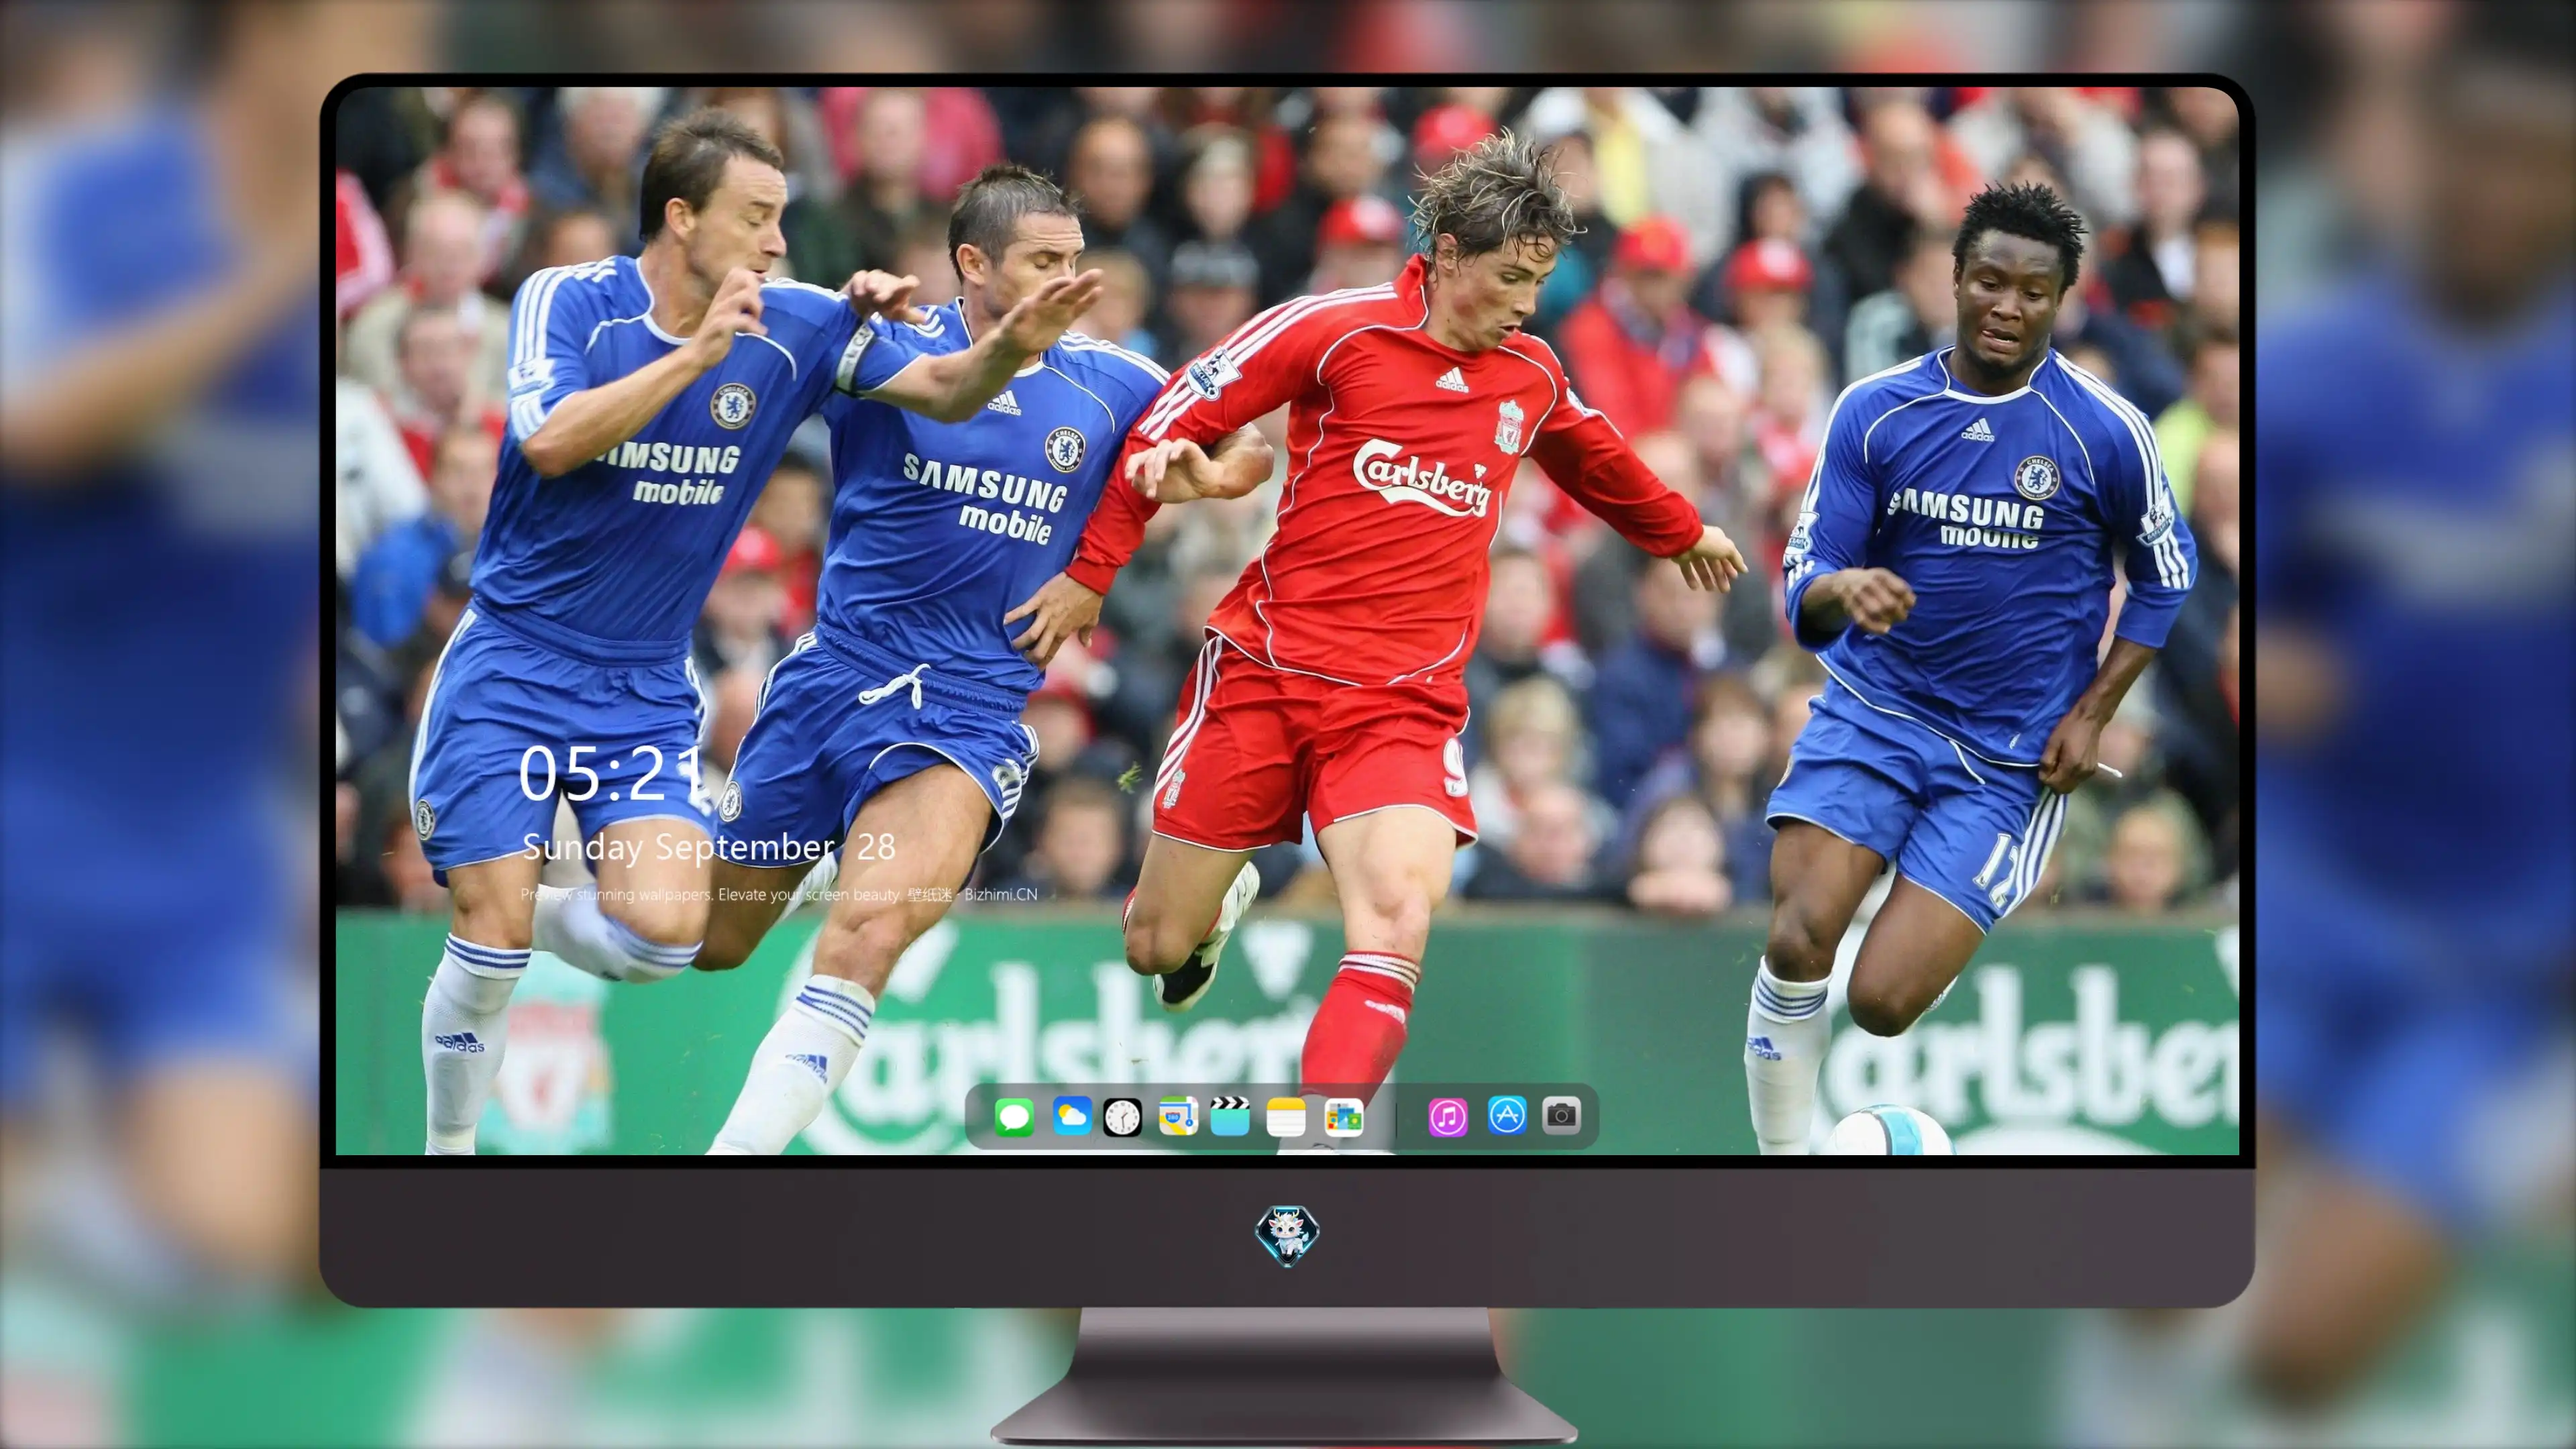2576x1449 pixels.
Task: Launch the Videos clapperboard app
Action: tap(1230, 1116)
